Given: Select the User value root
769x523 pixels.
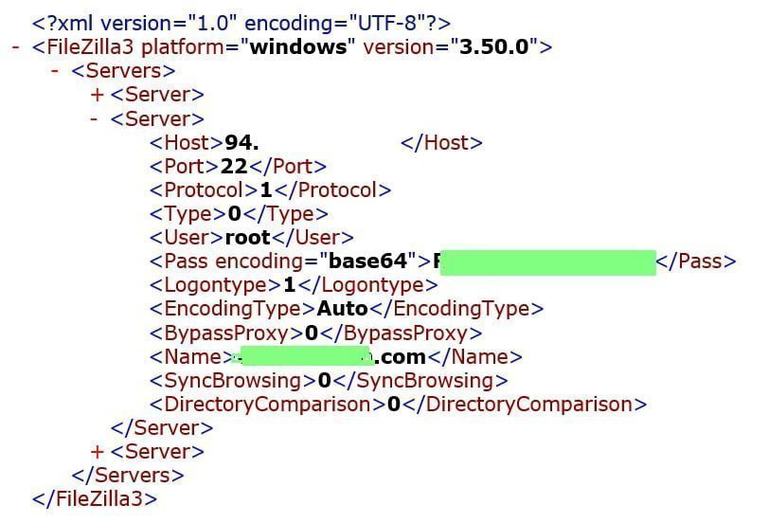Looking at the screenshot, I should click(247, 238).
